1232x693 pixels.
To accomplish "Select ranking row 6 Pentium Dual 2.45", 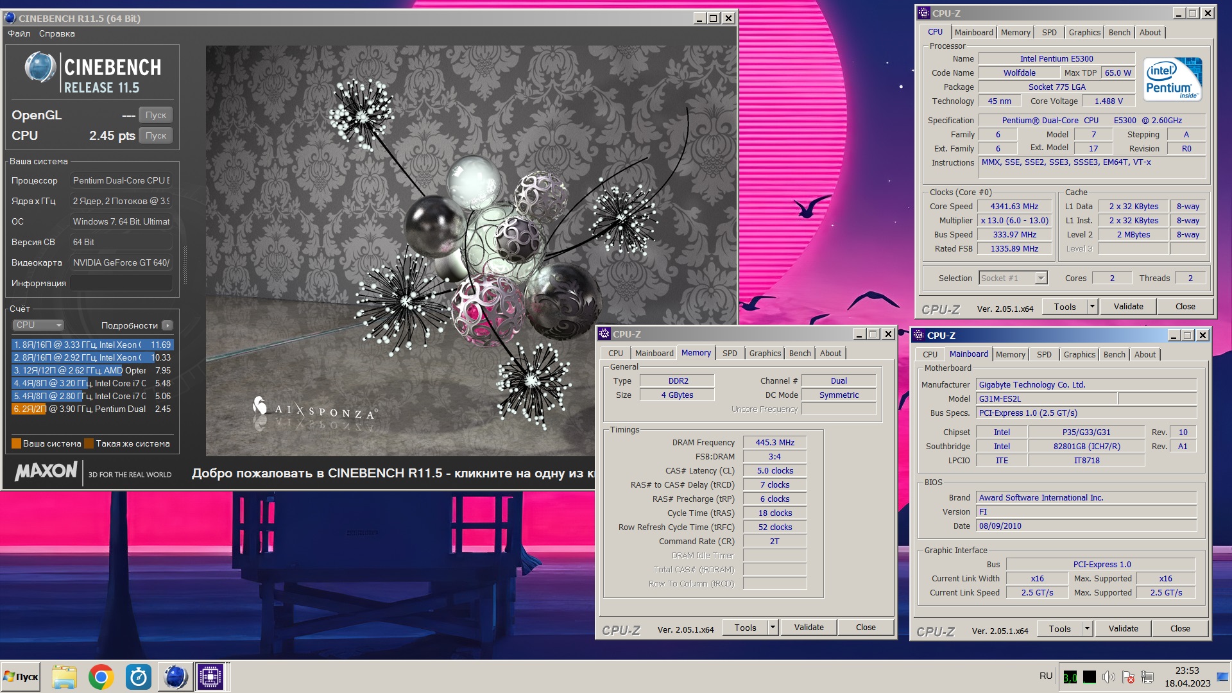I will point(92,409).
